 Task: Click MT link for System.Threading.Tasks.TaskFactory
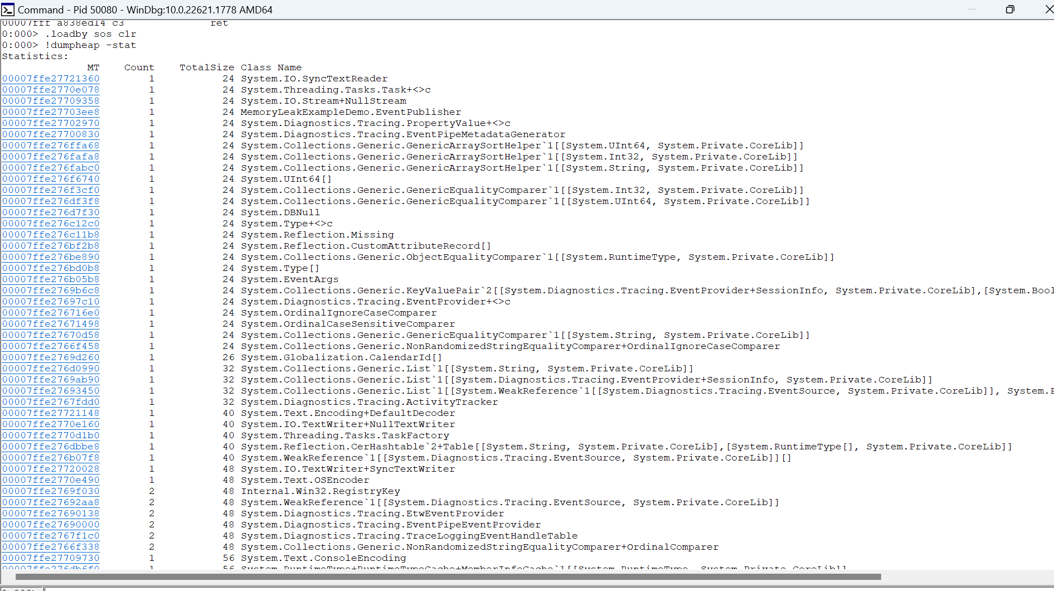coord(50,435)
